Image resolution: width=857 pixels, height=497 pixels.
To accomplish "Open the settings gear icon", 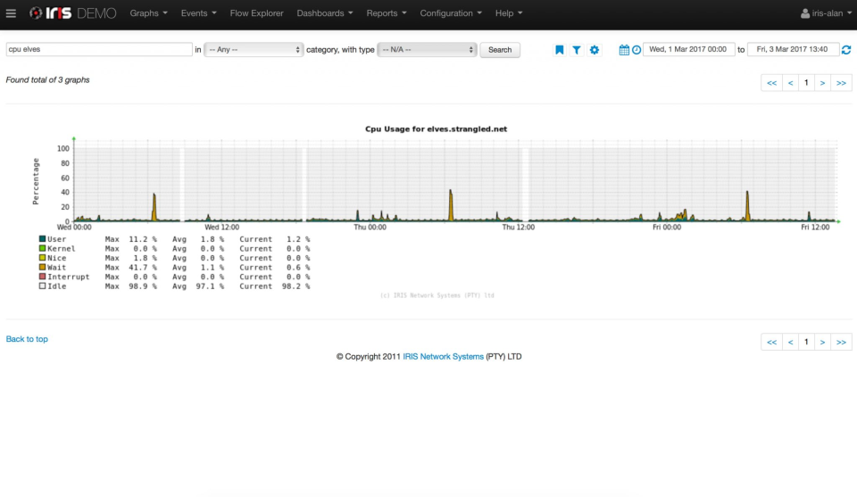I will pyautogui.click(x=595, y=50).
